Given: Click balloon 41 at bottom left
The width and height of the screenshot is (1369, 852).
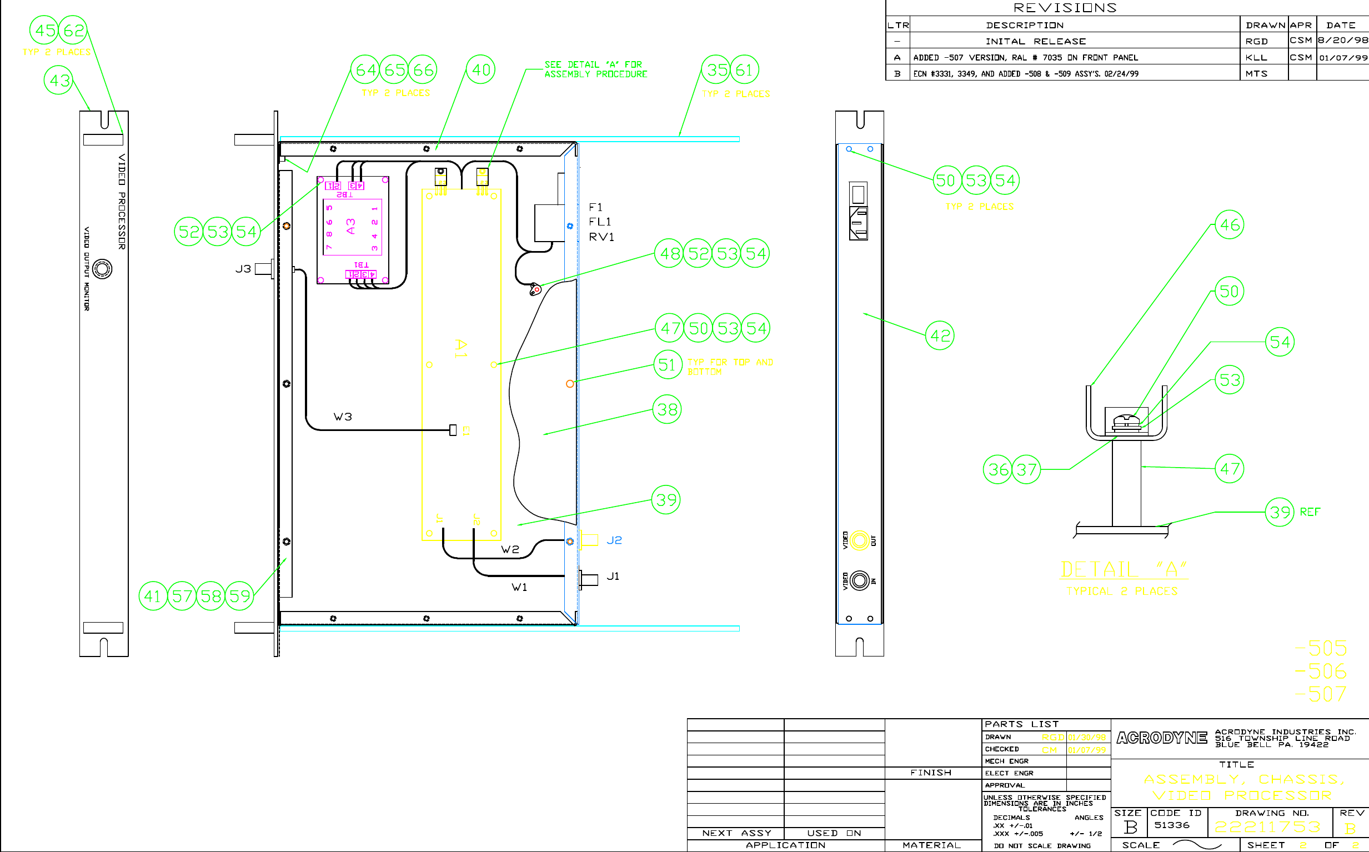Looking at the screenshot, I should click(153, 595).
